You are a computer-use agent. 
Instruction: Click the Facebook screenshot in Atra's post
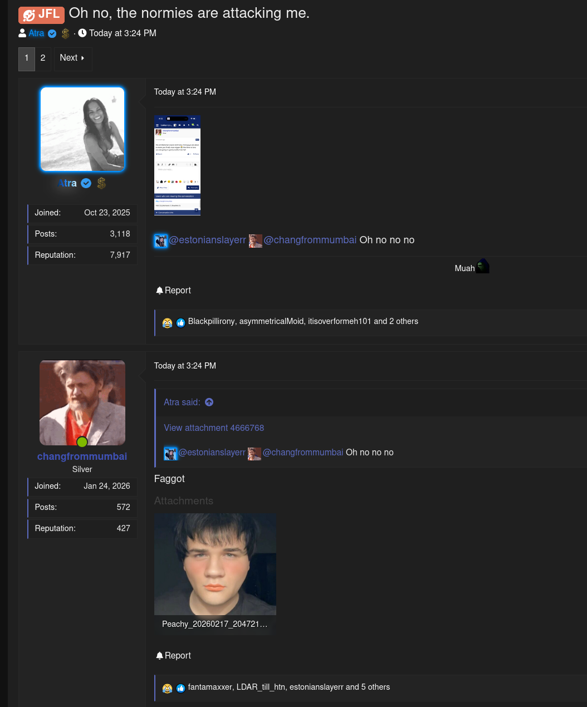tap(177, 165)
